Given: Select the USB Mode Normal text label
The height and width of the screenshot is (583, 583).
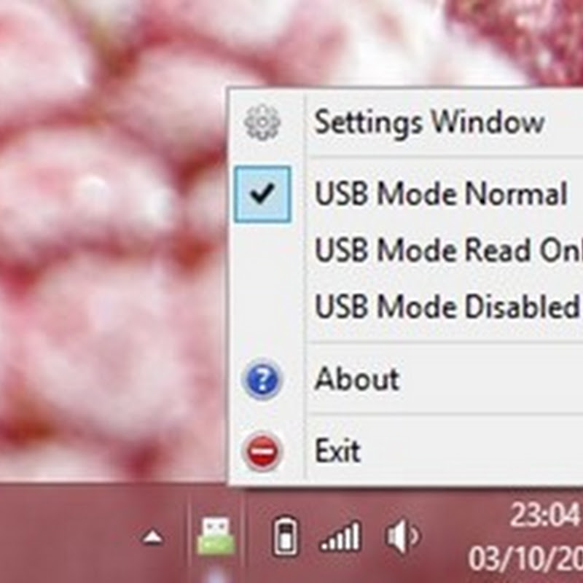Looking at the screenshot, I should [x=441, y=194].
